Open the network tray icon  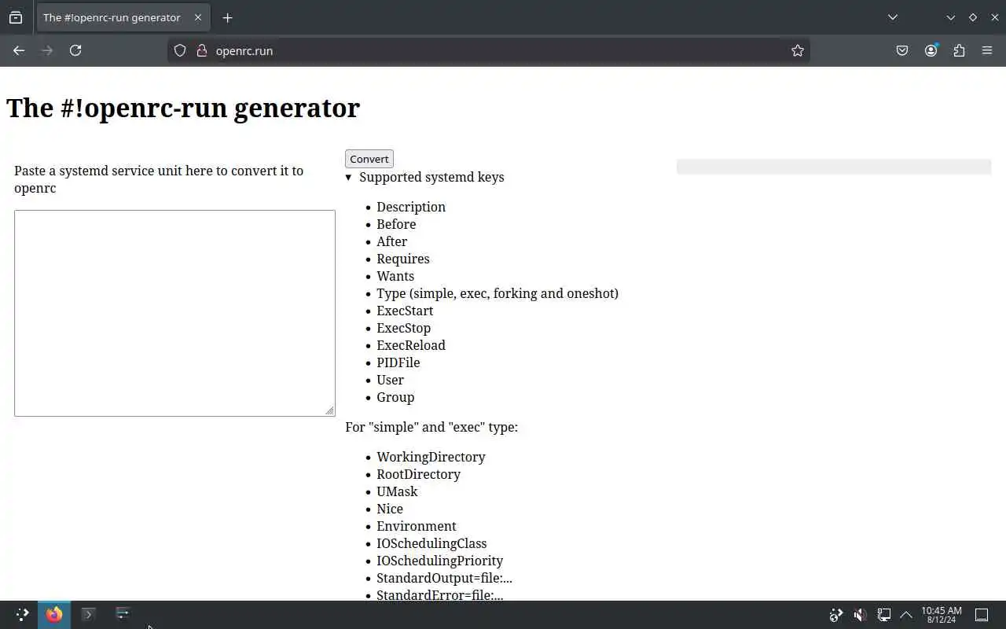(x=884, y=615)
